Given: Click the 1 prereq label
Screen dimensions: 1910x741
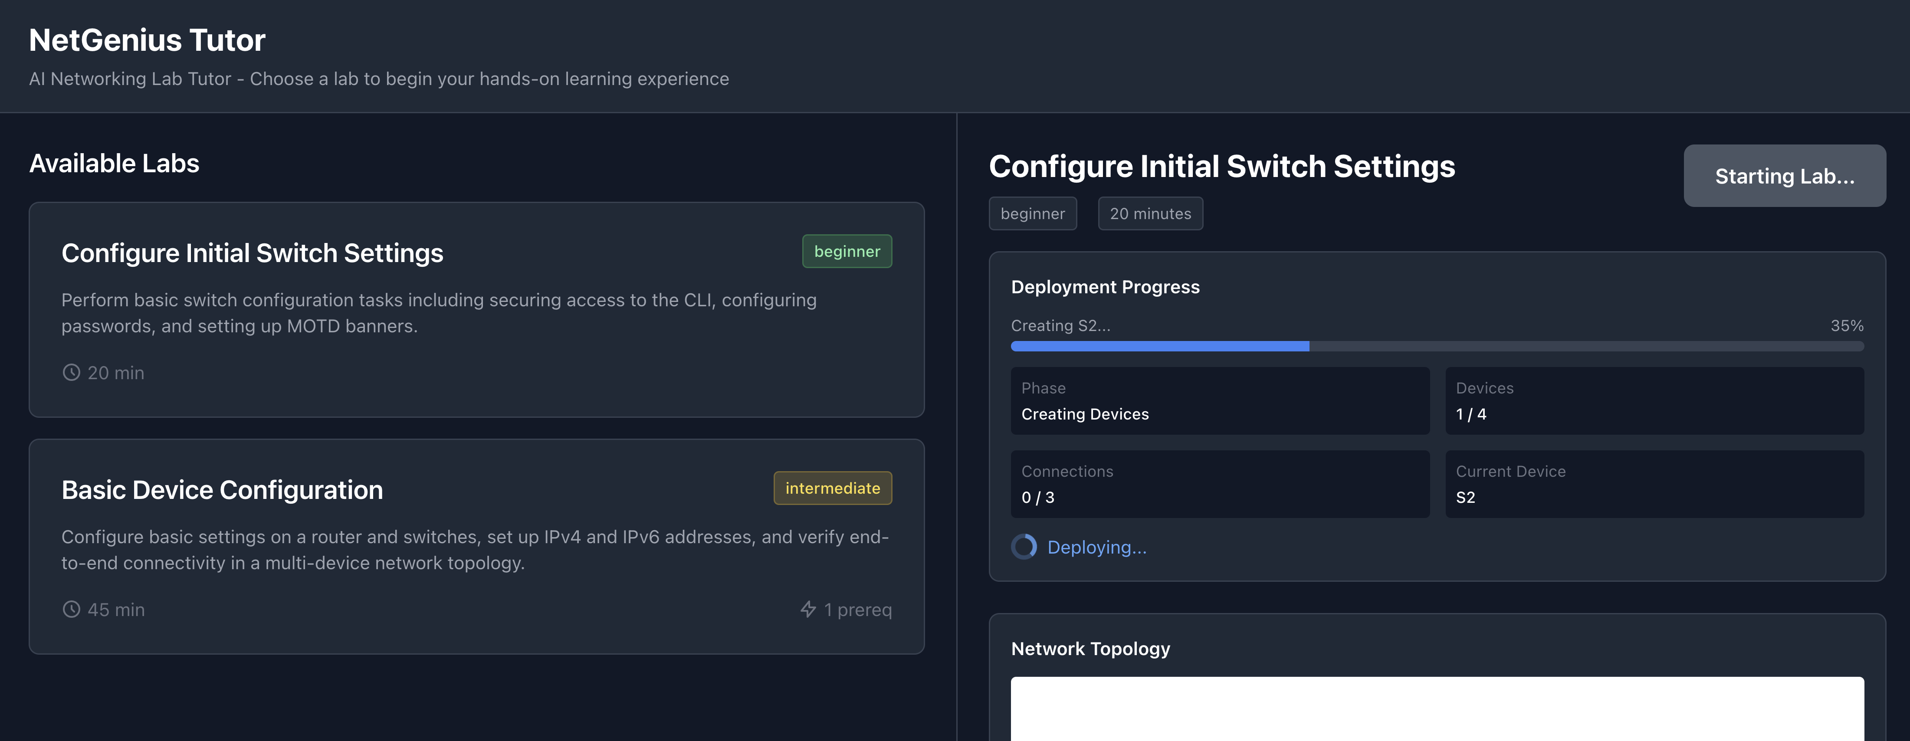Looking at the screenshot, I should (858, 610).
